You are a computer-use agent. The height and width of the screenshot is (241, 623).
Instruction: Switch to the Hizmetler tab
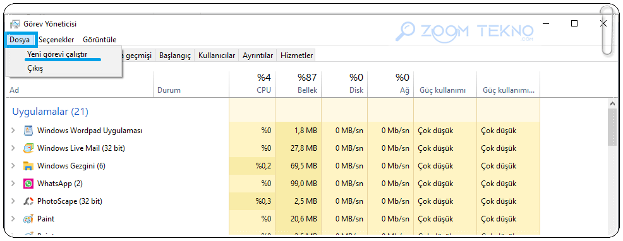[296, 56]
